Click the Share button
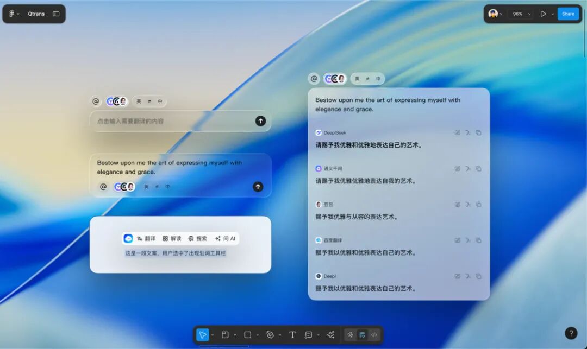 [568, 14]
